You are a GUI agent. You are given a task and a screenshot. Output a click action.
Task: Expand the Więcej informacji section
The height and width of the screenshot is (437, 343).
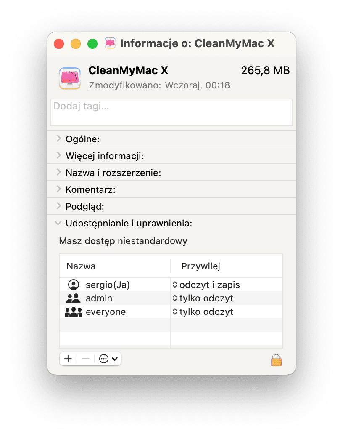pos(58,155)
